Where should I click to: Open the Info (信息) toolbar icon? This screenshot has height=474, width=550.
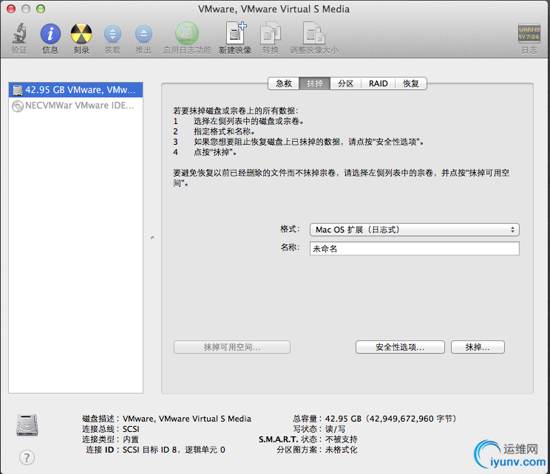click(50, 34)
